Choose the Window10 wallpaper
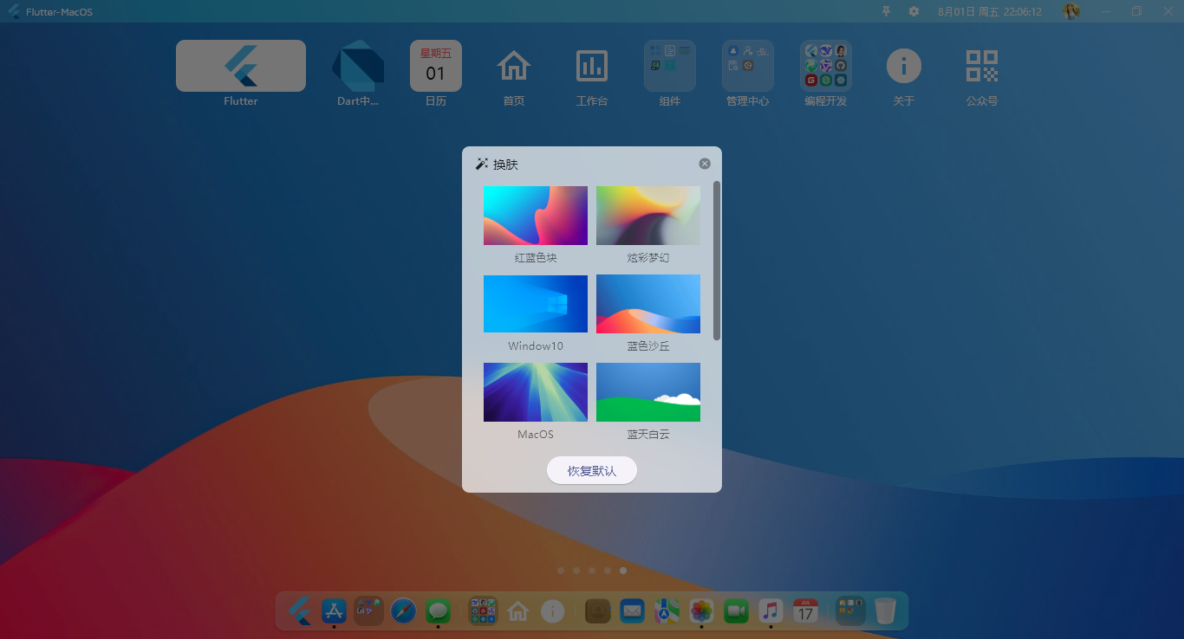Image resolution: width=1184 pixels, height=639 pixels. click(536, 304)
